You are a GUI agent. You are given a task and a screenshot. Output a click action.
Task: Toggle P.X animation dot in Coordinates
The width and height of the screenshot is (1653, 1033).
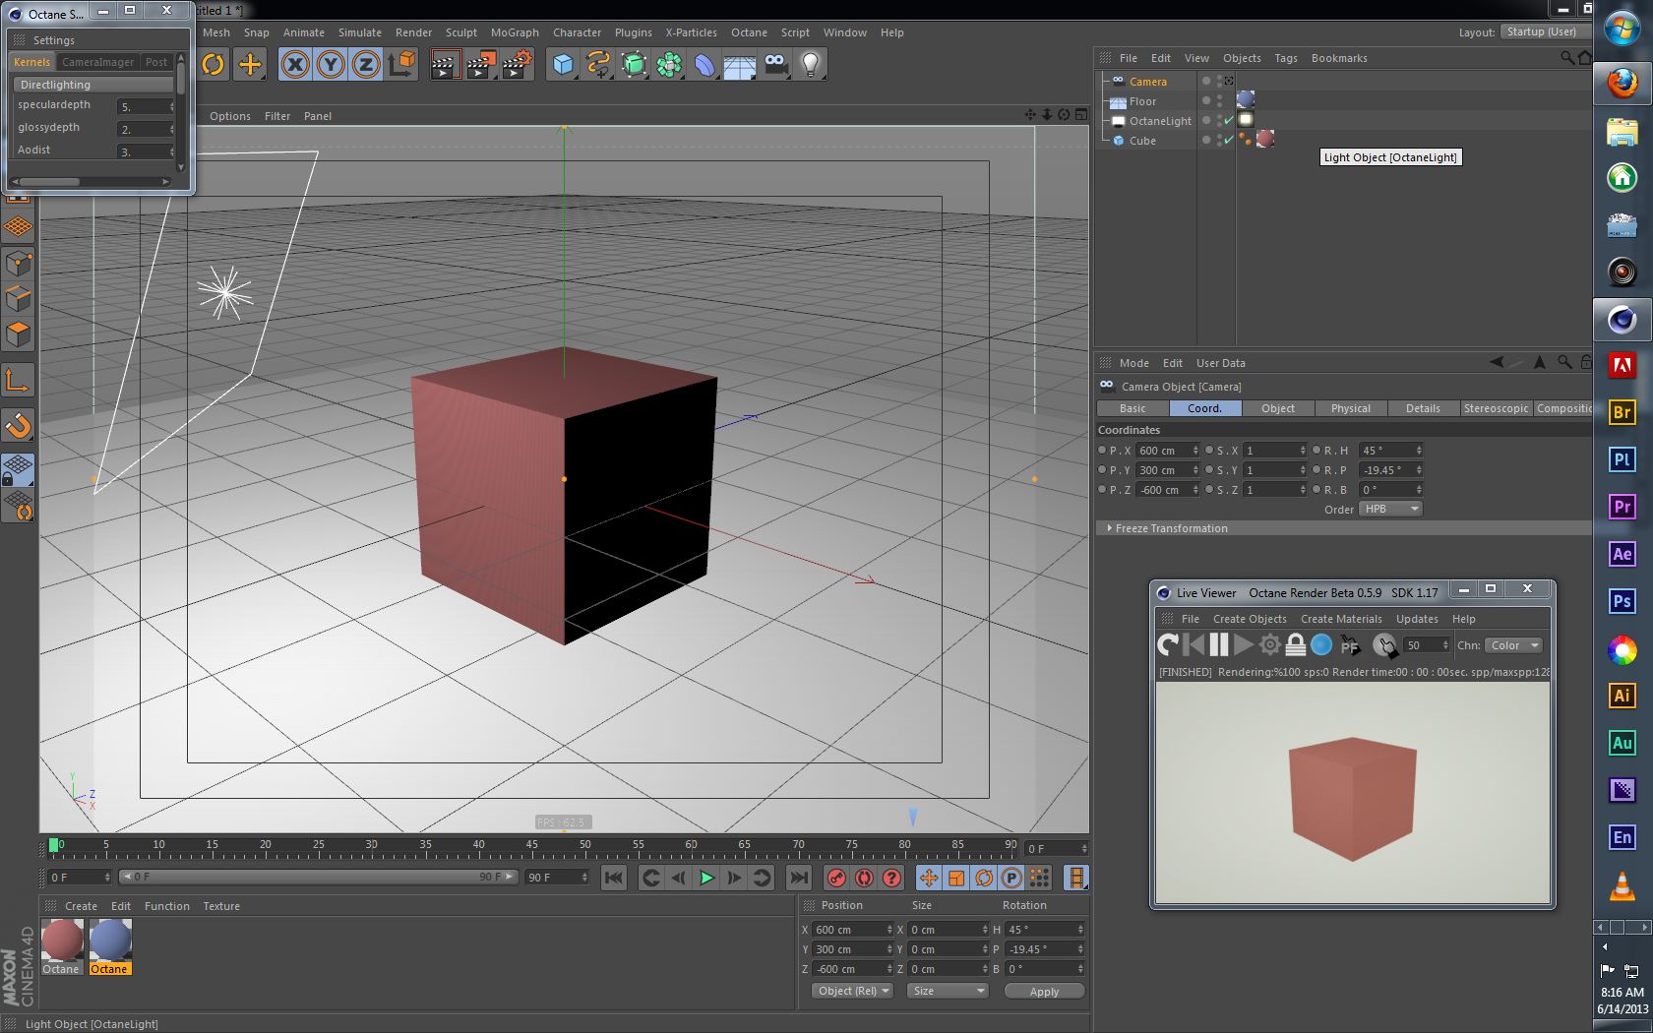pyautogui.click(x=1102, y=451)
